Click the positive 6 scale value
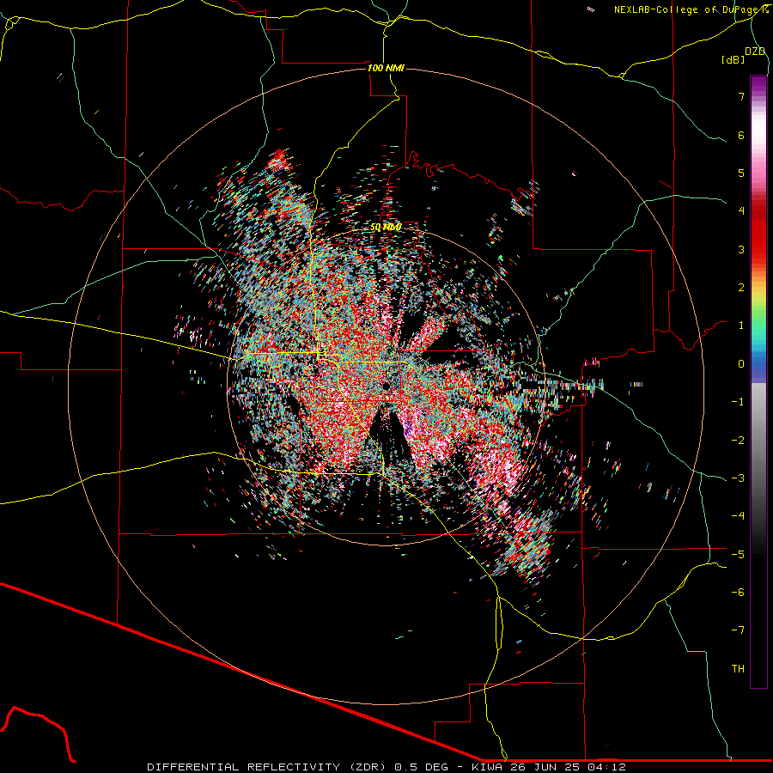Image resolution: width=773 pixels, height=773 pixels. pyautogui.click(x=741, y=135)
